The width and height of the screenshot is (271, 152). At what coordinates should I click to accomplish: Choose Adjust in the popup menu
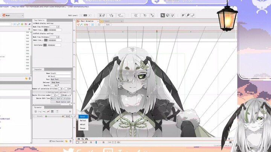(83, 124)
